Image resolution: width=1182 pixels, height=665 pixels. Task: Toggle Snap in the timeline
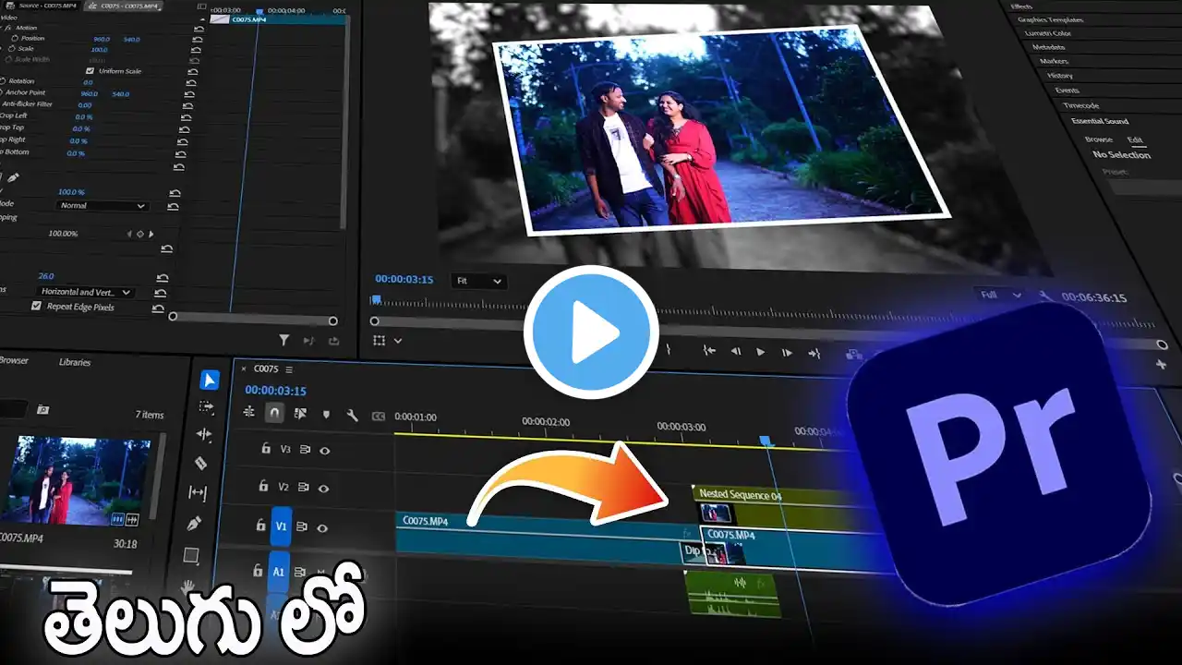[274, 413]
